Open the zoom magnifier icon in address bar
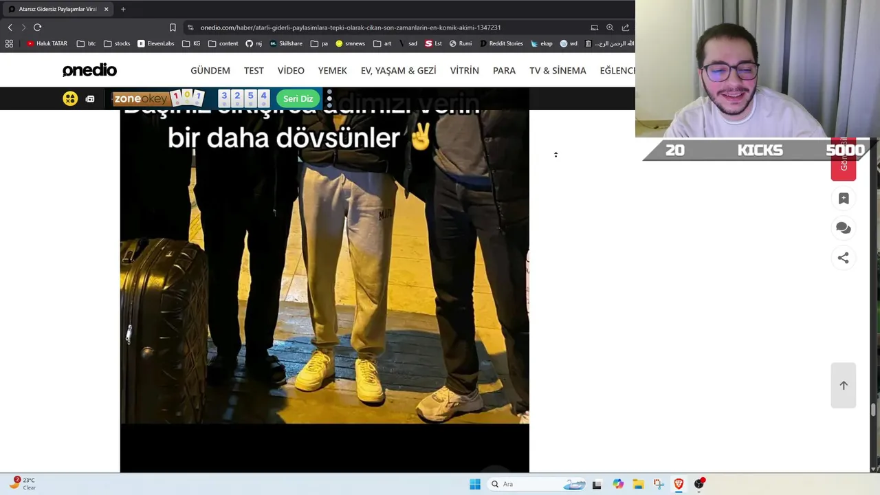Screen dimensions: 880x495 pyautogui.click(x=610, y=27)
